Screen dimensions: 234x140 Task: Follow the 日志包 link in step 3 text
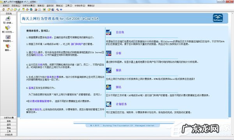coord(39,55)
